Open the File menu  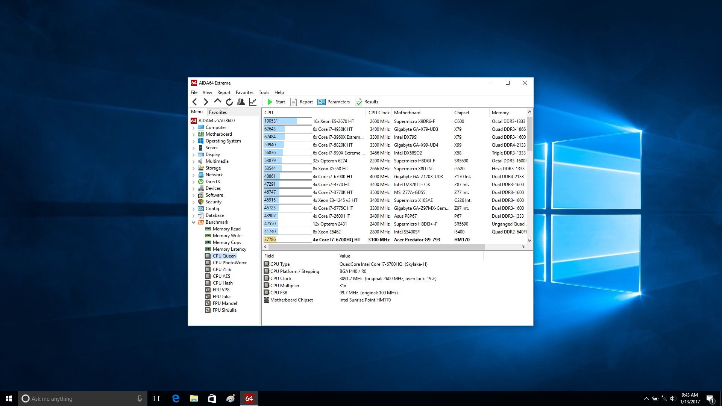[194, 92]
